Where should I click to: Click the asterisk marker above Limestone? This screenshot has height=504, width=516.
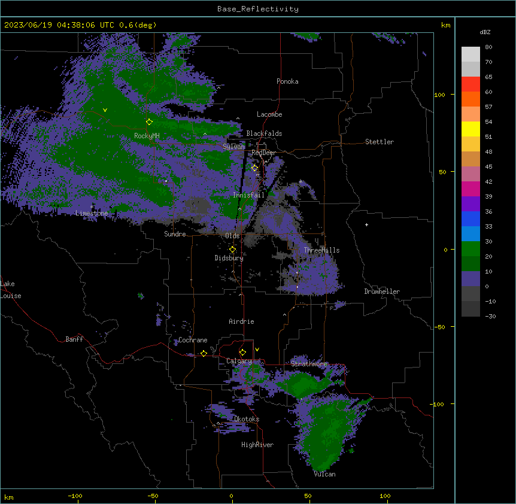(92, 207)
